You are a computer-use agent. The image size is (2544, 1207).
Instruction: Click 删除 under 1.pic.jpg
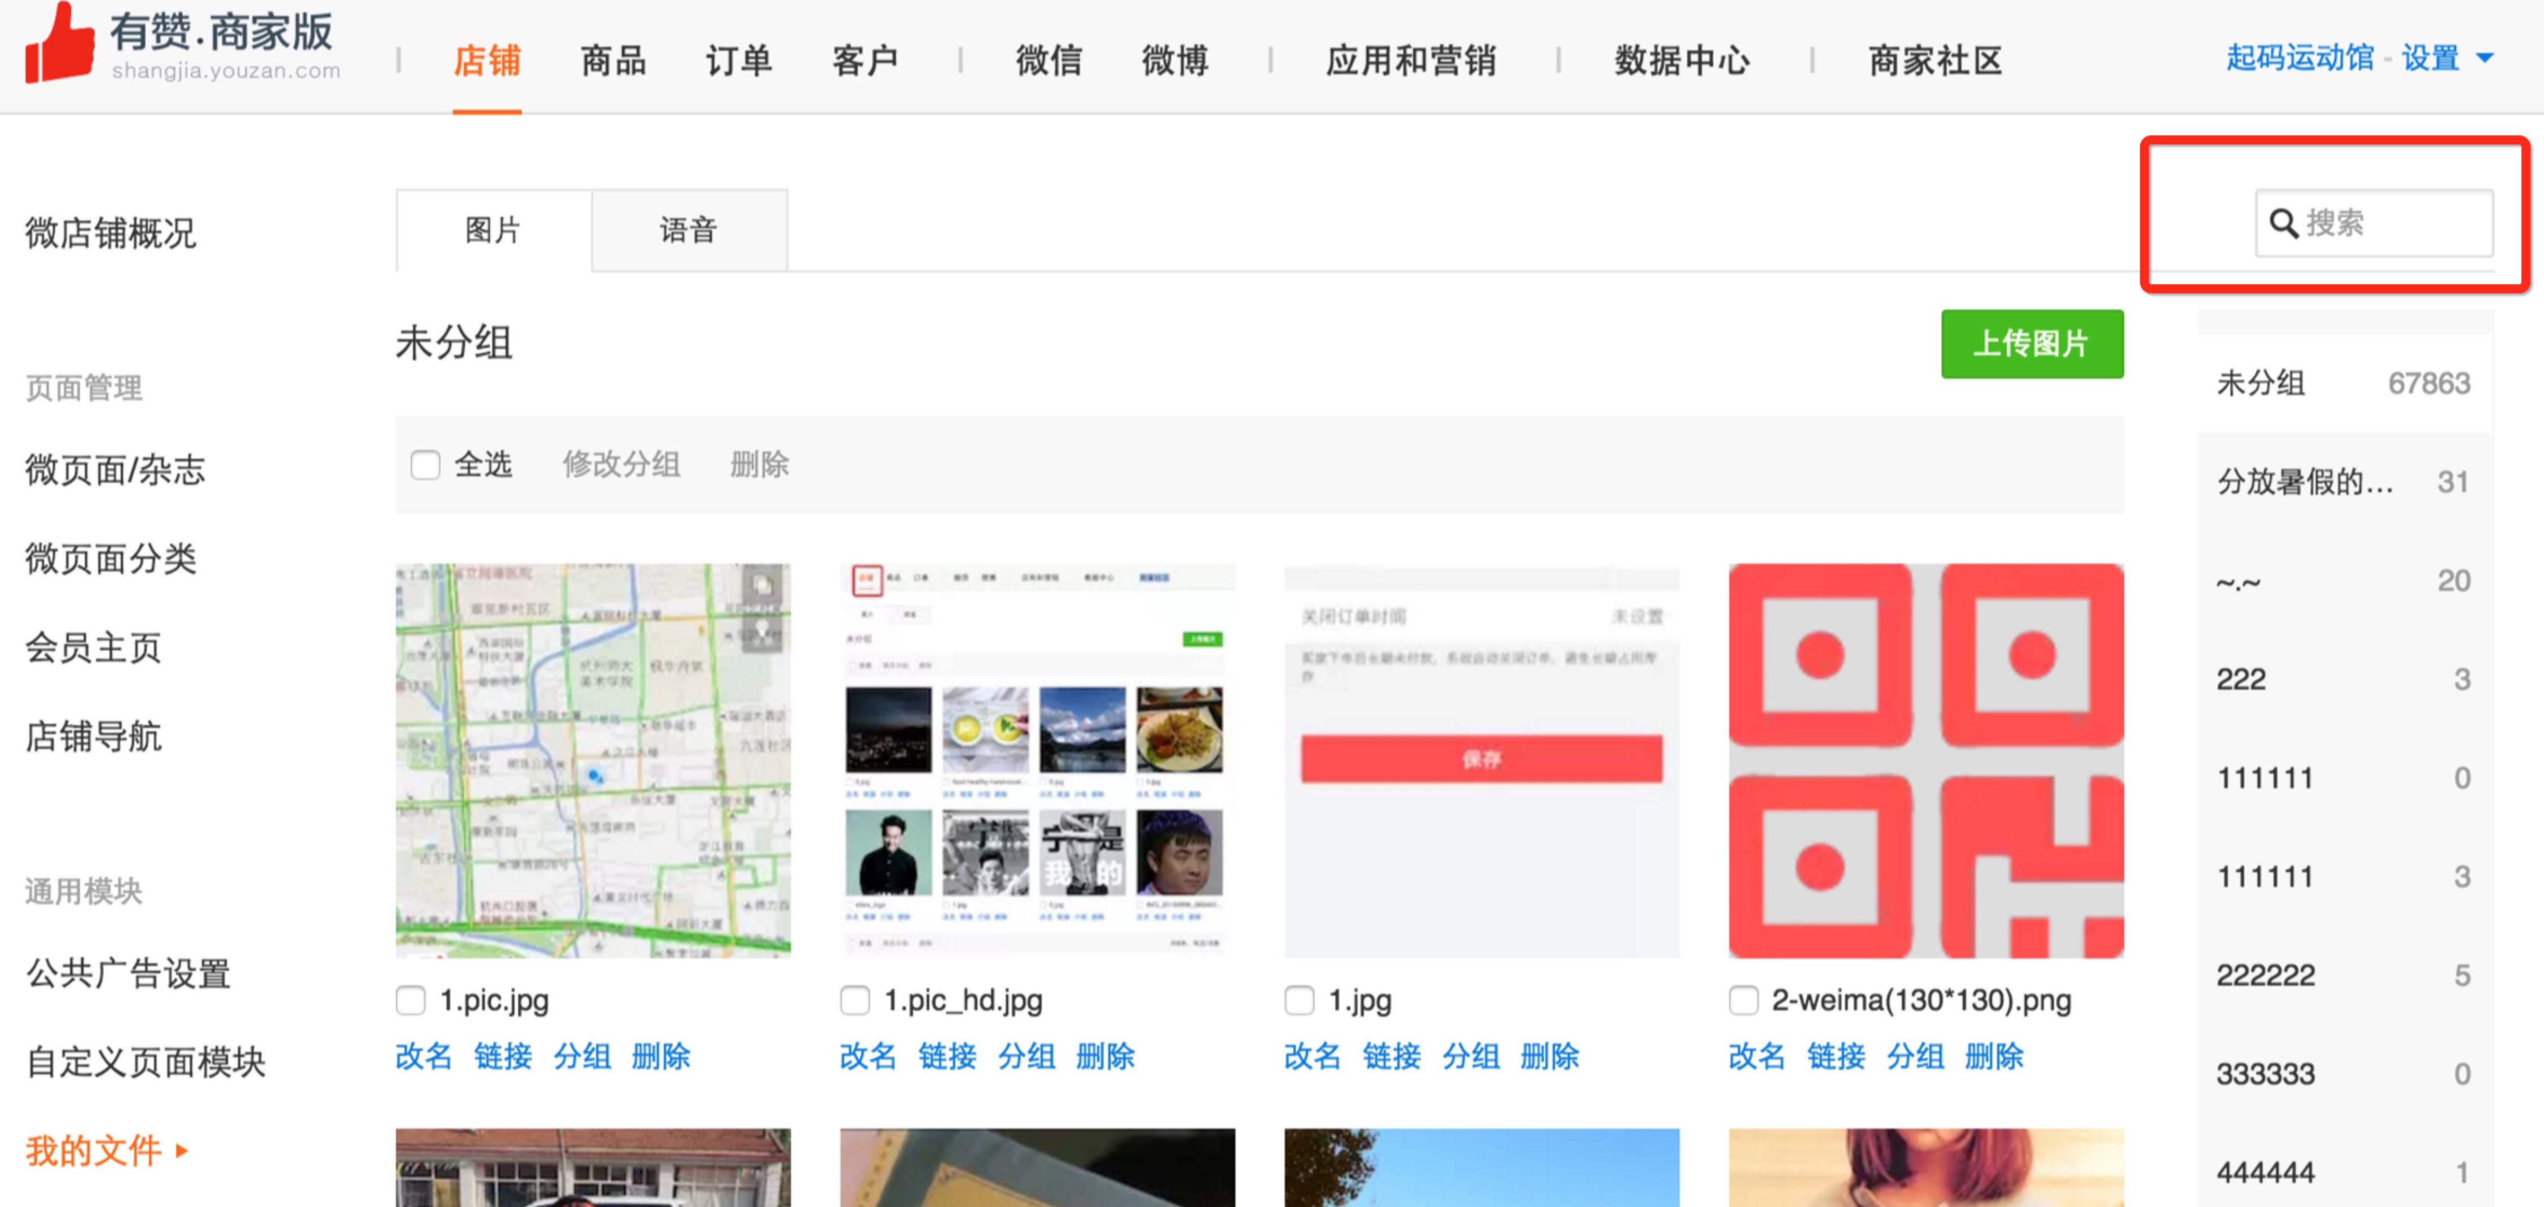point(661,1057)
